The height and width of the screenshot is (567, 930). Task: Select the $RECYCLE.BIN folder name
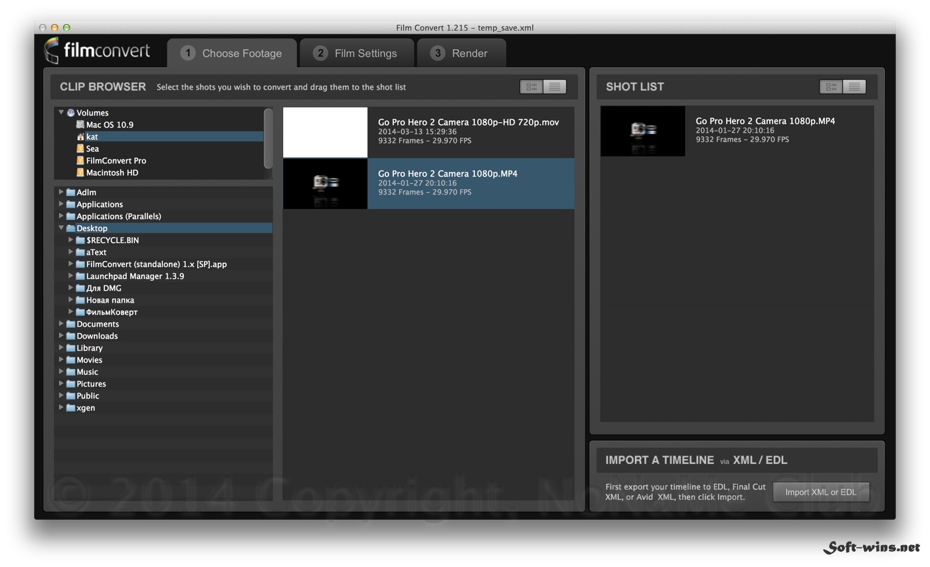click(112, 240)
